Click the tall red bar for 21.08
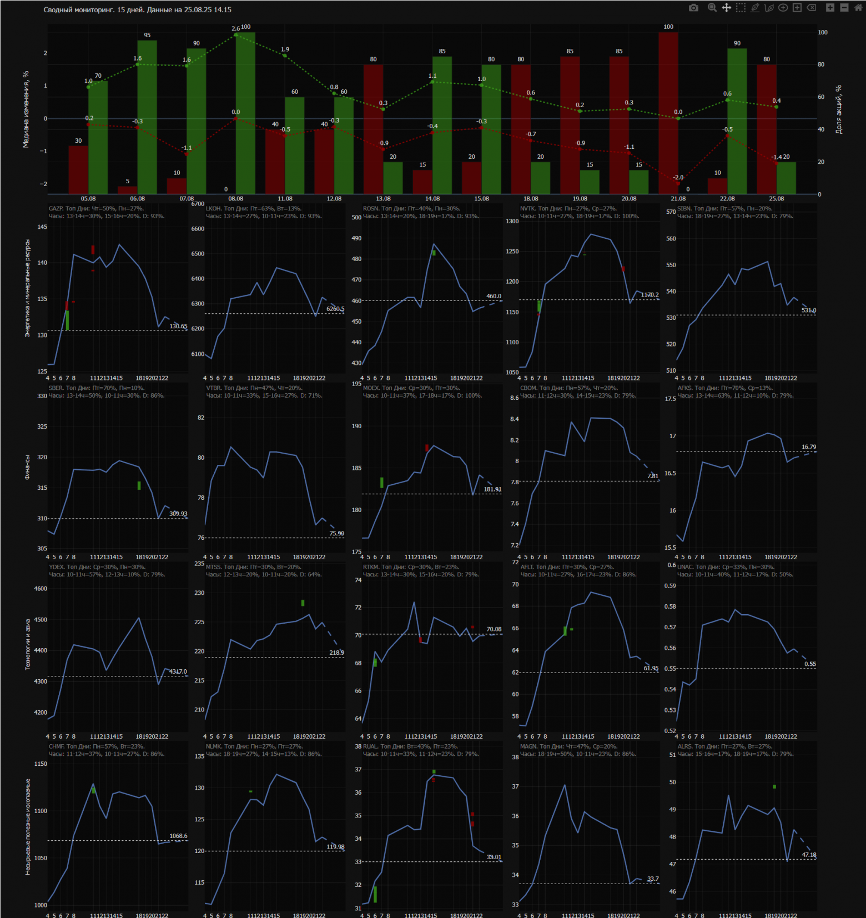This screenshot has width=866, height=918. pos(668,113)
